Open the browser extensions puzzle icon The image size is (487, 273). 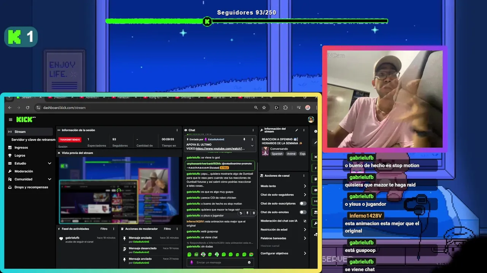click(x=285, y=108)
